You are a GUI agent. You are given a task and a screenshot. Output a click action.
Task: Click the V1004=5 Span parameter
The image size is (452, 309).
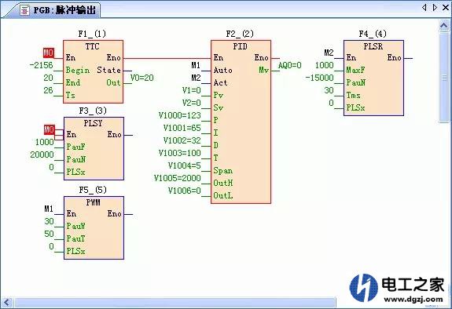pyautogui.click(x=184, y=165)
